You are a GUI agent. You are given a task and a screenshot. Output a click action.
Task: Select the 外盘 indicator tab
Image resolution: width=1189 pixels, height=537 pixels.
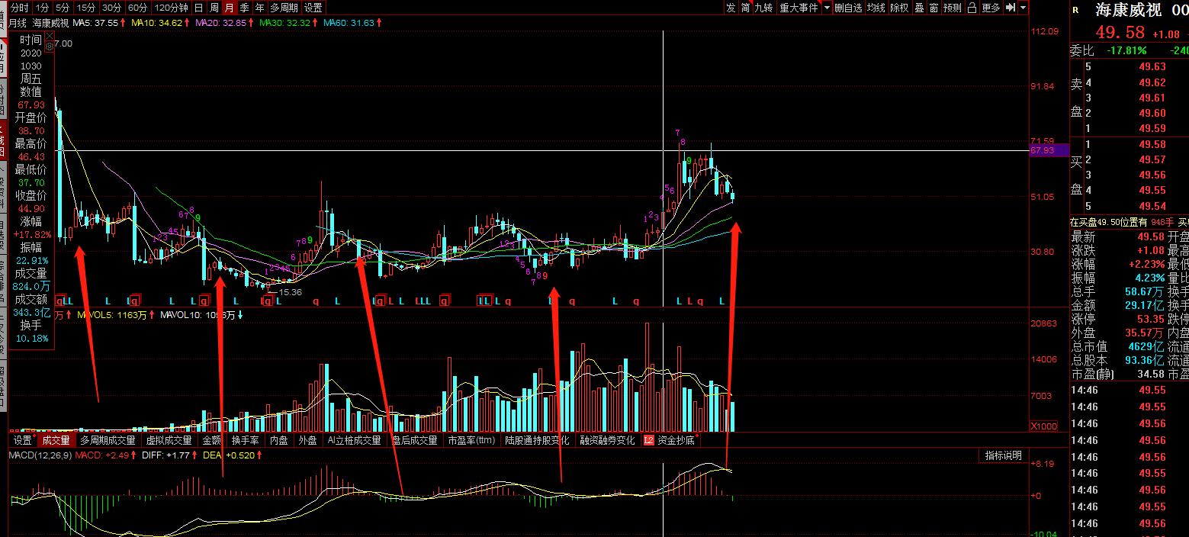(x=307, y=440)
